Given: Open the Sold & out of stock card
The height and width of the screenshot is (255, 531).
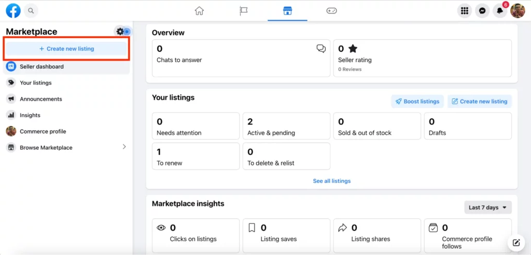Looking at the screenshot, I should pos(378,126).
